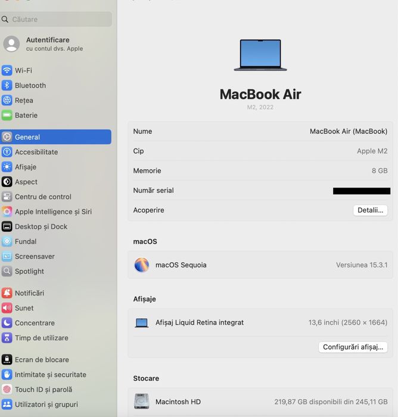
Task: Click the Cip value Apple M2
Action: (x=372, y=151)
